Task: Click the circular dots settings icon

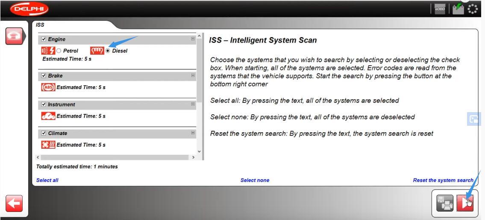Action: point(473,9)
